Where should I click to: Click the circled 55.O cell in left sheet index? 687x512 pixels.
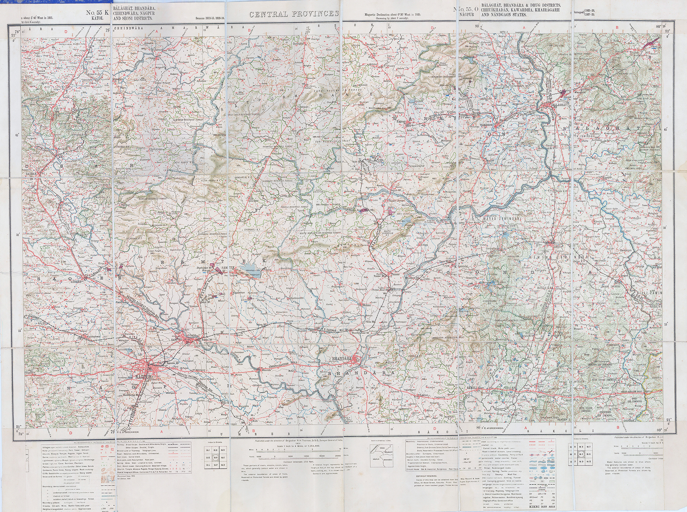(x=216, y=458)
